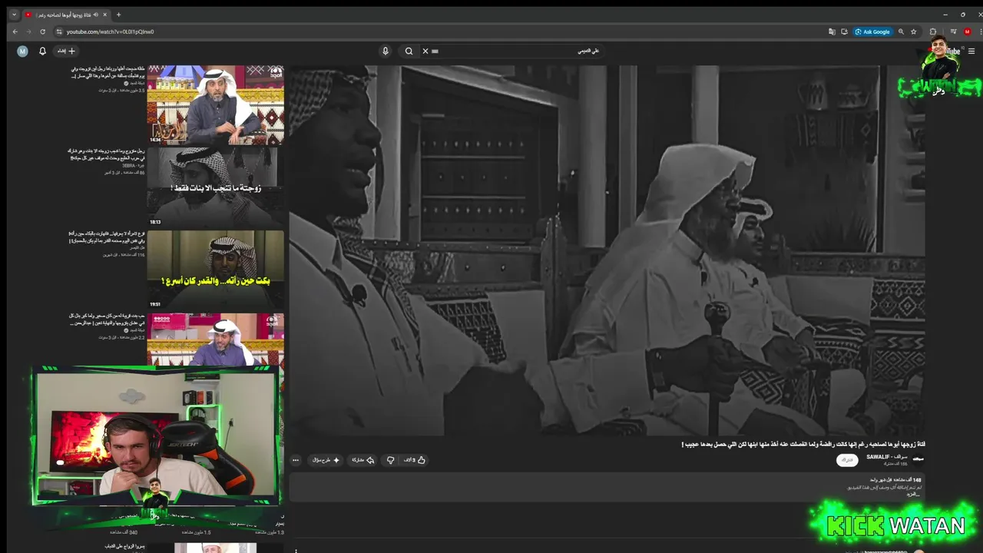Viewport: 983px width, 553px height.
Task: Click the Ask Google button
Action: (872, 31)
